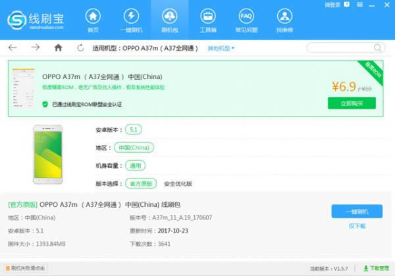The image size is (395, 276).
Task: Click the home icon in the address bar
Action: click(59, 48)
